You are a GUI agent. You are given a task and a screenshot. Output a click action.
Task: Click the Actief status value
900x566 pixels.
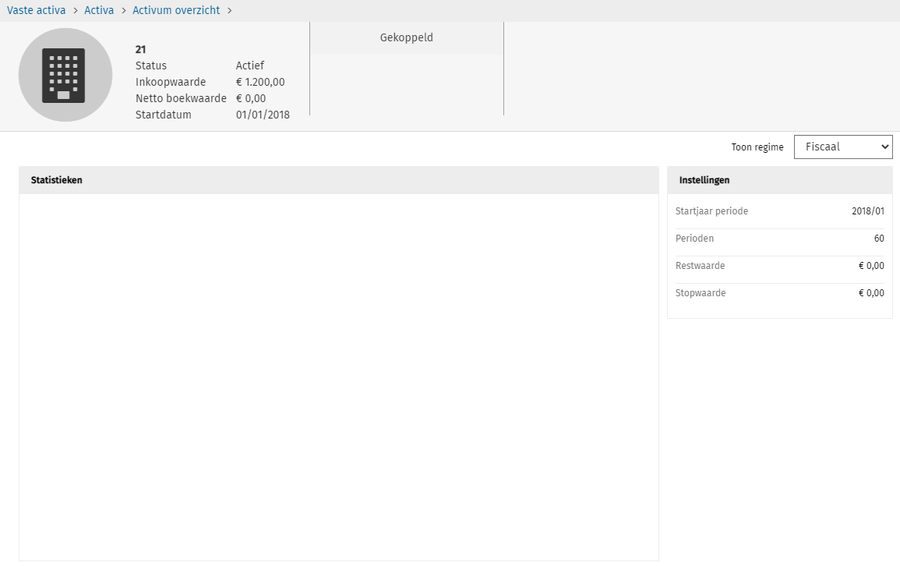click(x=249, y=65)
